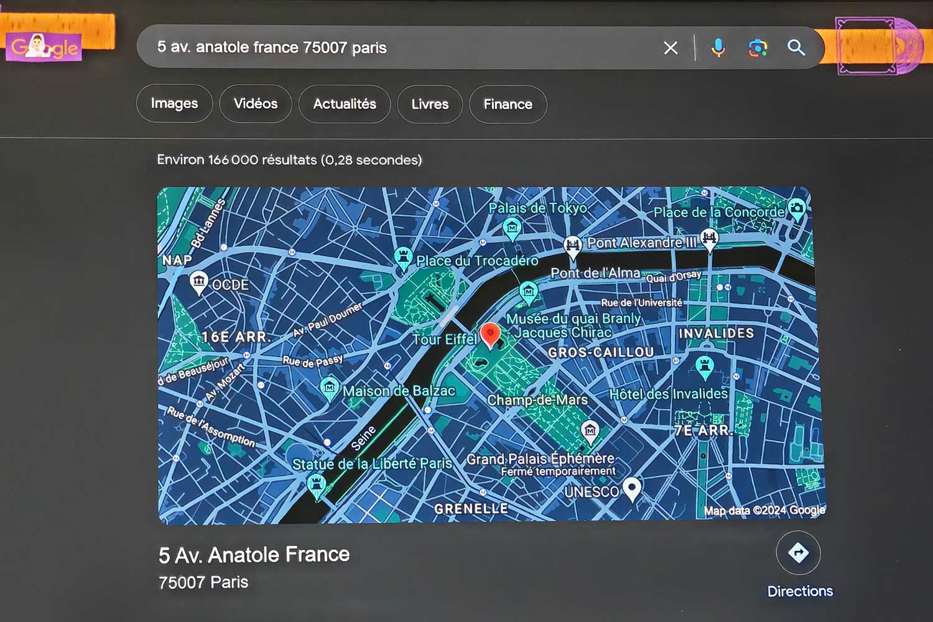
Task: Run search with the magnifying glass icon
Action: coord(796,47)
